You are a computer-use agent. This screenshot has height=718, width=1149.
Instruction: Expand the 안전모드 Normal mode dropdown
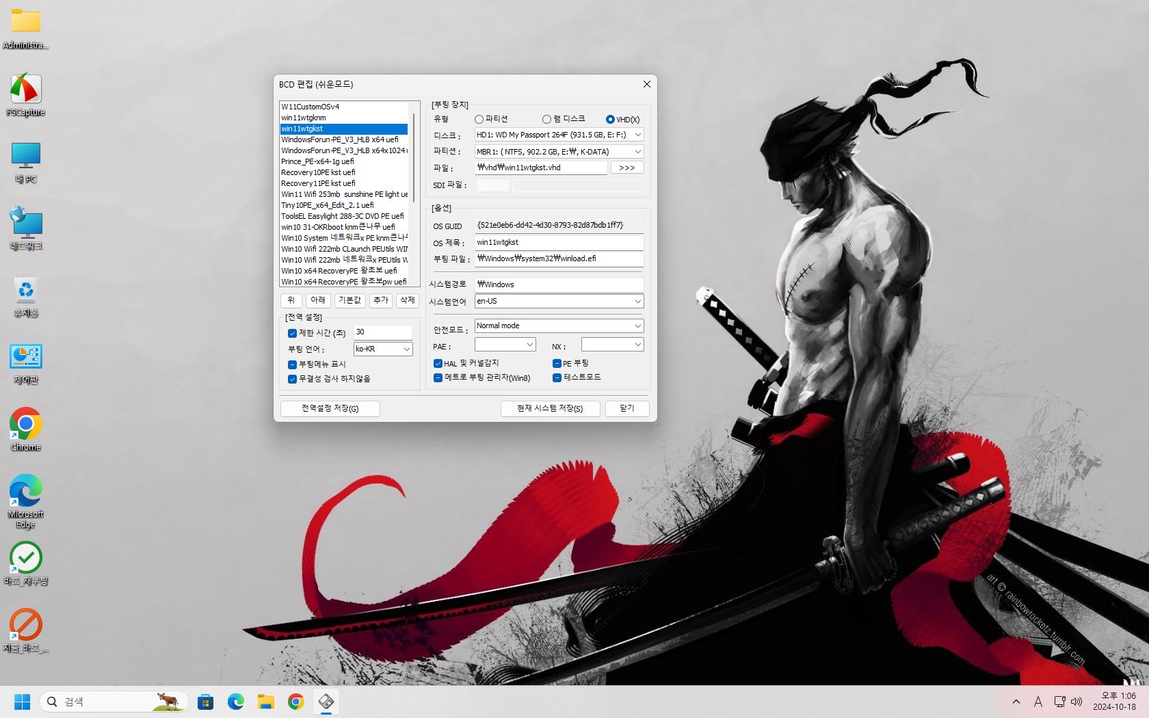tap(637, 325)
